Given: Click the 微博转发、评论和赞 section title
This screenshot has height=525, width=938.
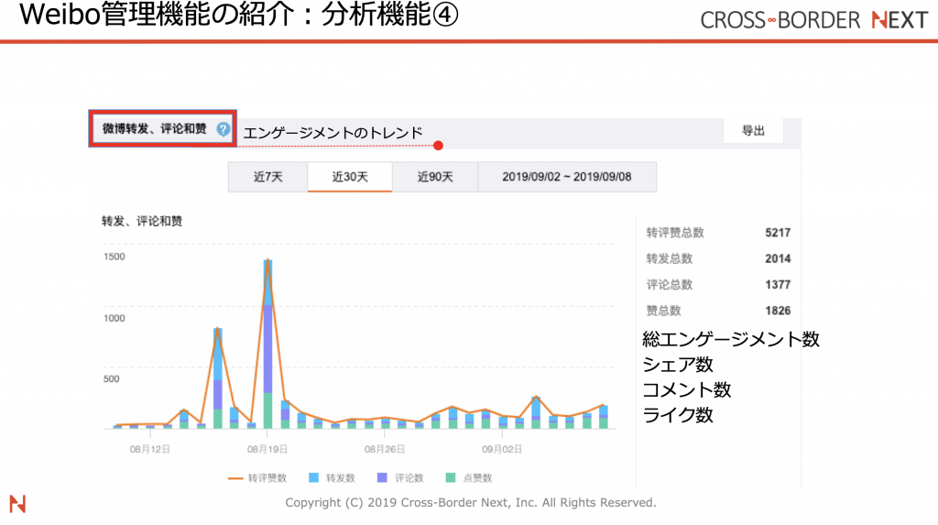Looking at the screenshot, I should point(154,128).
